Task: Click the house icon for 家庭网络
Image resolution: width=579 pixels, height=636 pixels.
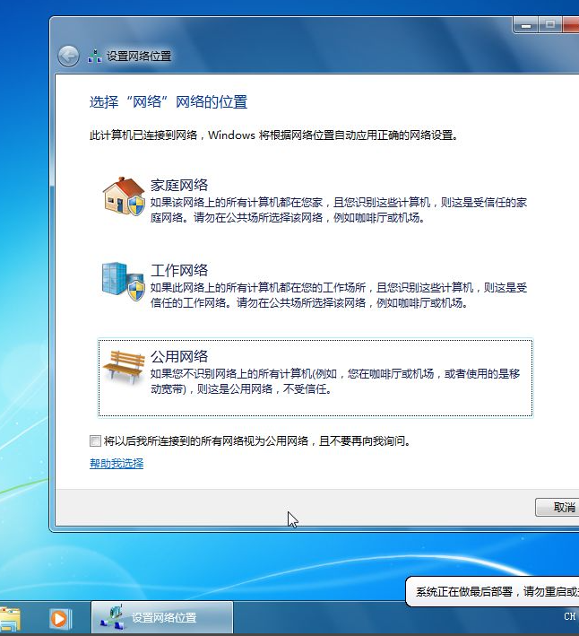Action: [124, 196]
